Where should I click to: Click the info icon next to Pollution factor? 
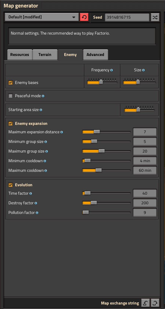[x=37, y=213]
